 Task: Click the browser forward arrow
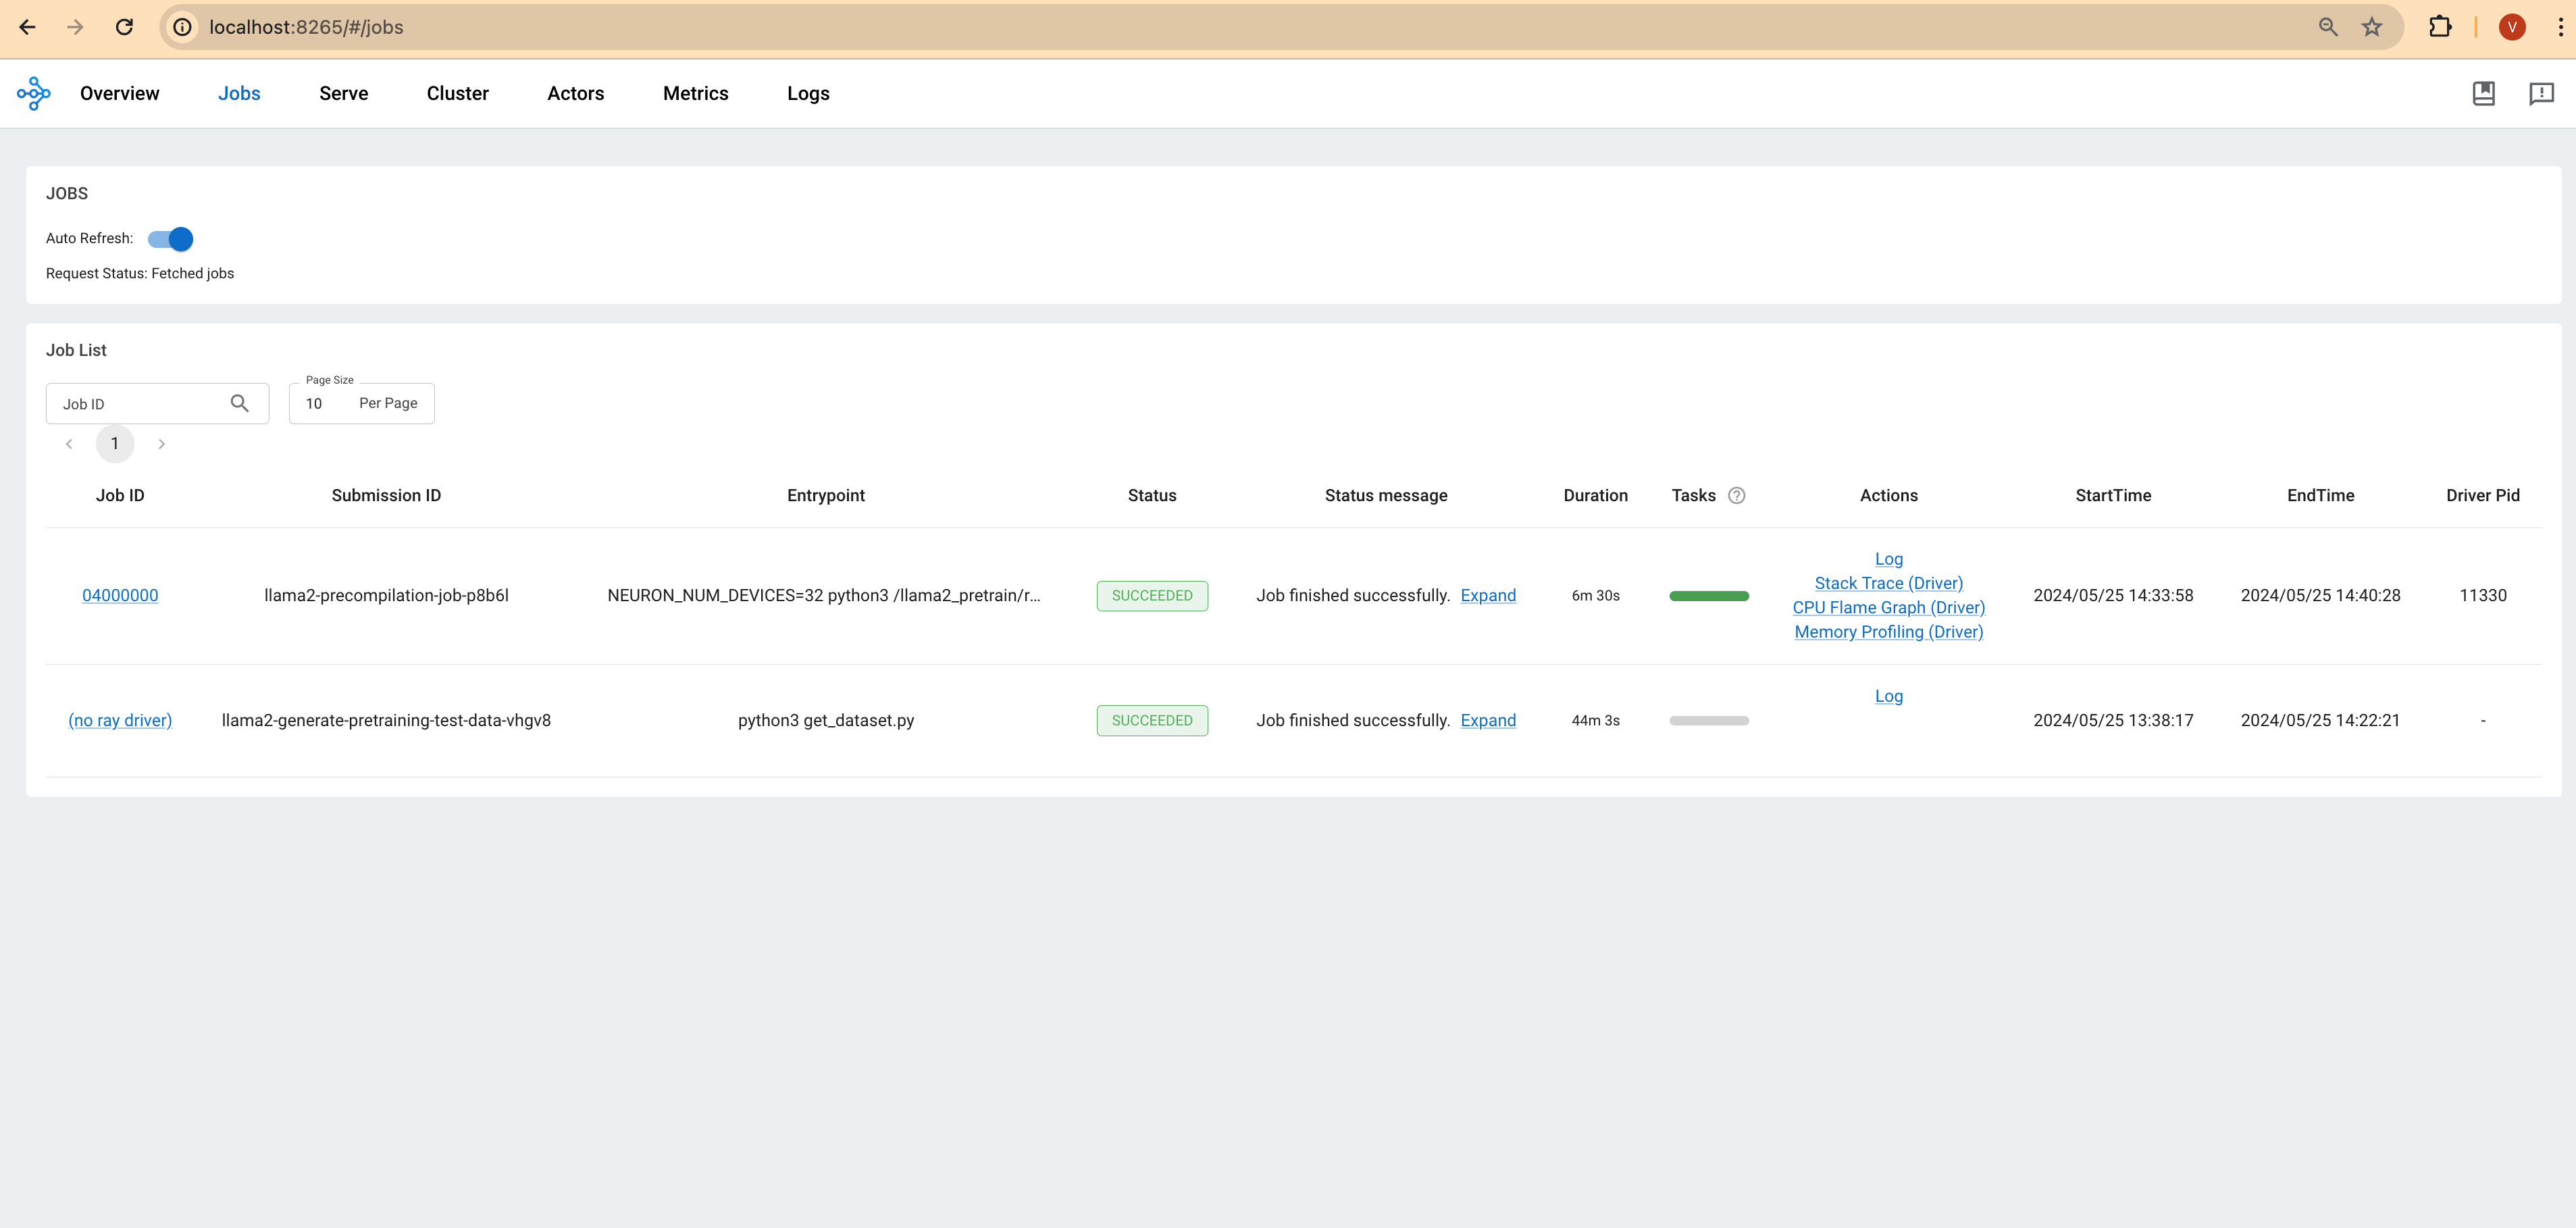point(76,27)
